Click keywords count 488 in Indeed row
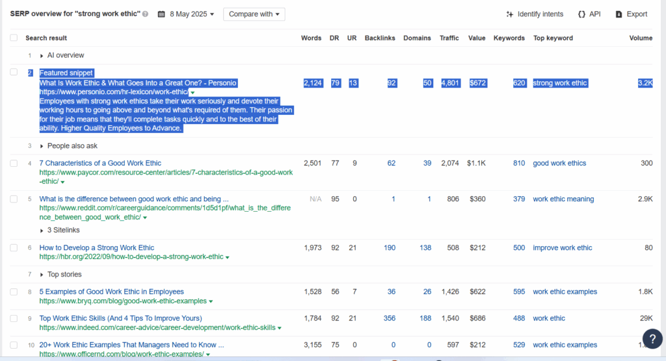This screenshot has width=666, height=361. [519, 318]
